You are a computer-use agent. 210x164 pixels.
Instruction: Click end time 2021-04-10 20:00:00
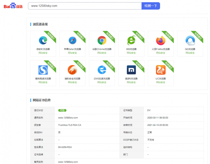(158, 125)
